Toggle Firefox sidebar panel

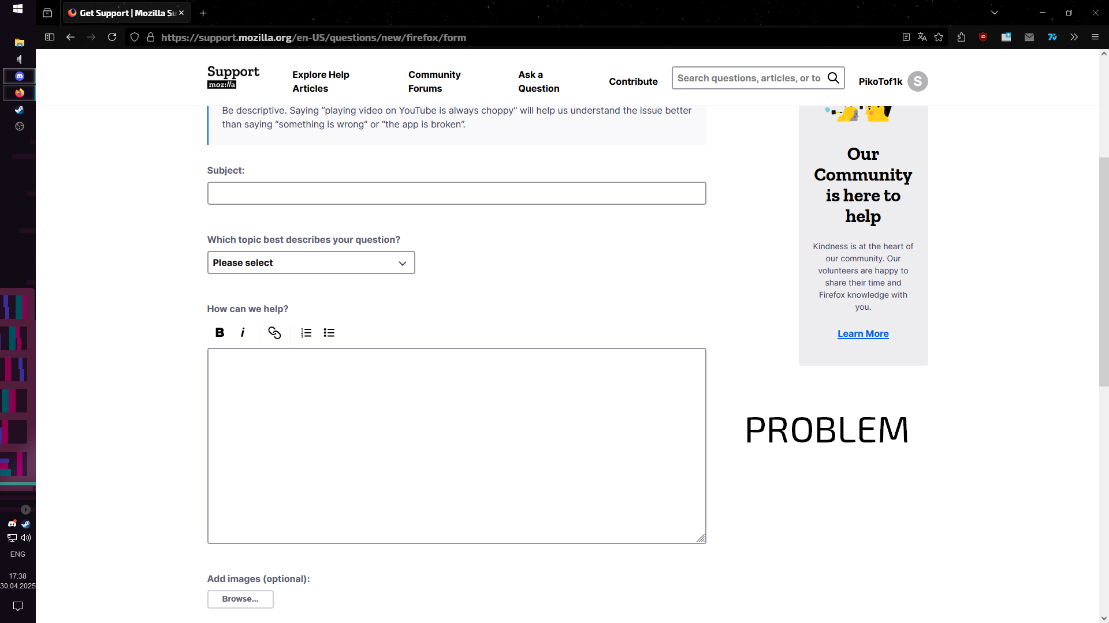point(50,37)
